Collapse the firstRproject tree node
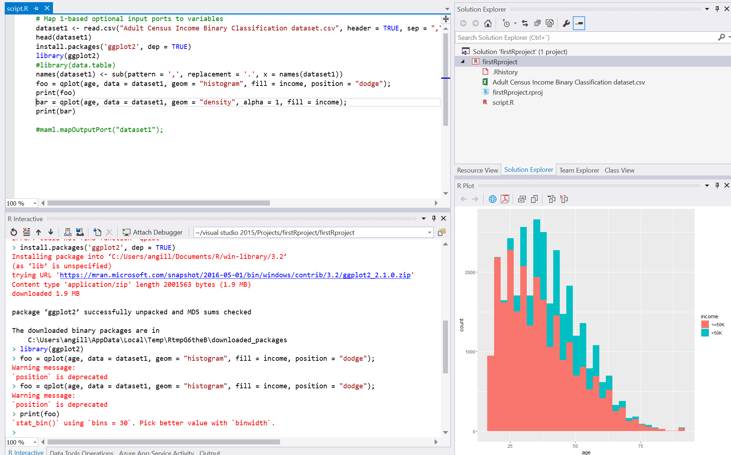Screen dimensions: 731x455 coord(463,62)
